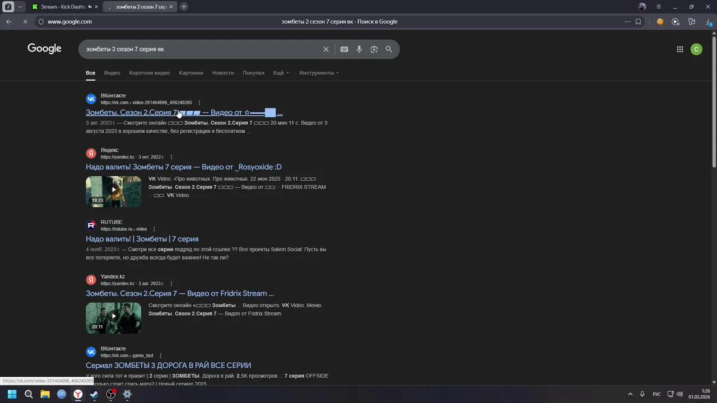
Task: Open Надо валить! Зомбеты 7 серия Rosyoxide link
Action: click(x=184, y=167)
